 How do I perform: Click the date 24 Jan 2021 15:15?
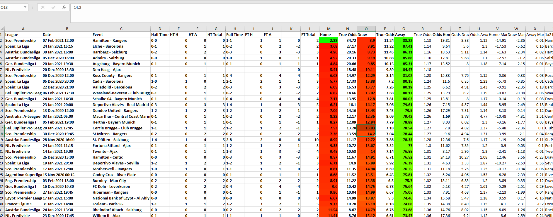click(67, 46)
